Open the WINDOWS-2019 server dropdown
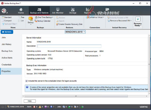This screenshot has height=110, width=151. click(75, 32)
